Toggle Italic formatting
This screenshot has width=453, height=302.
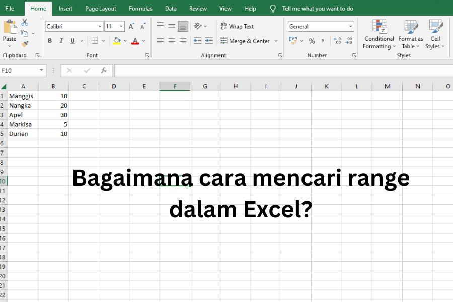click(x=61, y=41)
